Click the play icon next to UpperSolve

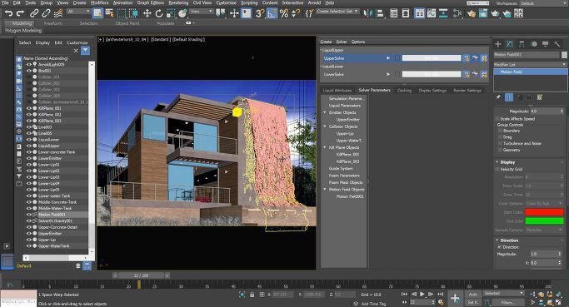[x=388, y=58]
